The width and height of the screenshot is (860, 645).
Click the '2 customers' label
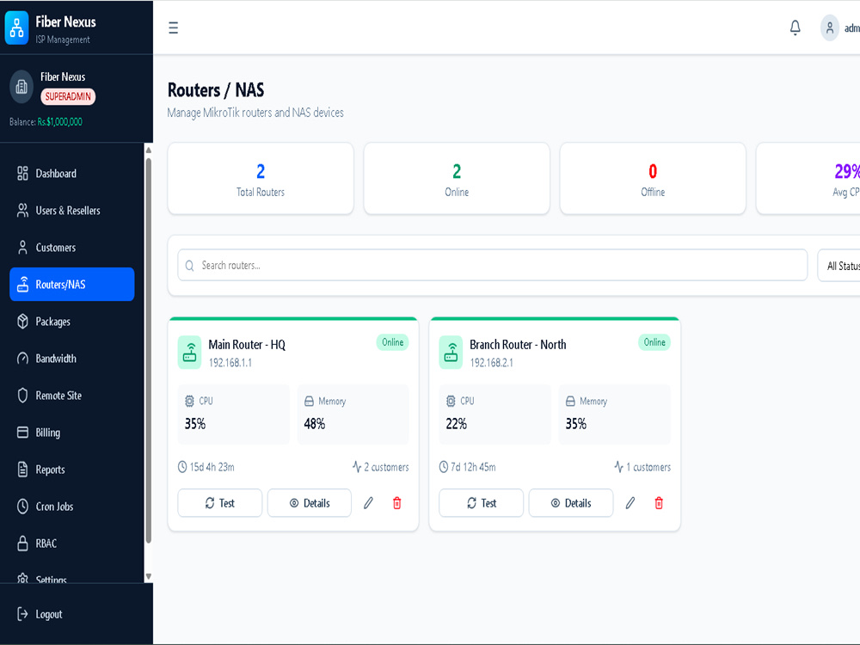(x=386, y=467)
